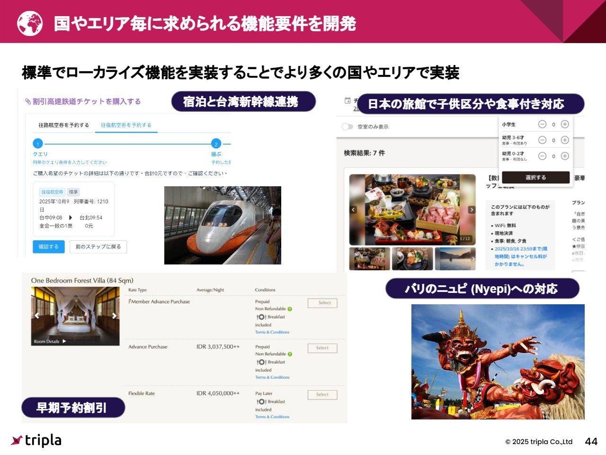Switch to the 往路航空券を予約する tab

63,125
